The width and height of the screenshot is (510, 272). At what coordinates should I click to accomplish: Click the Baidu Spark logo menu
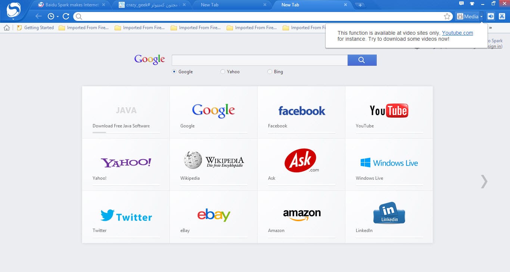14,10
